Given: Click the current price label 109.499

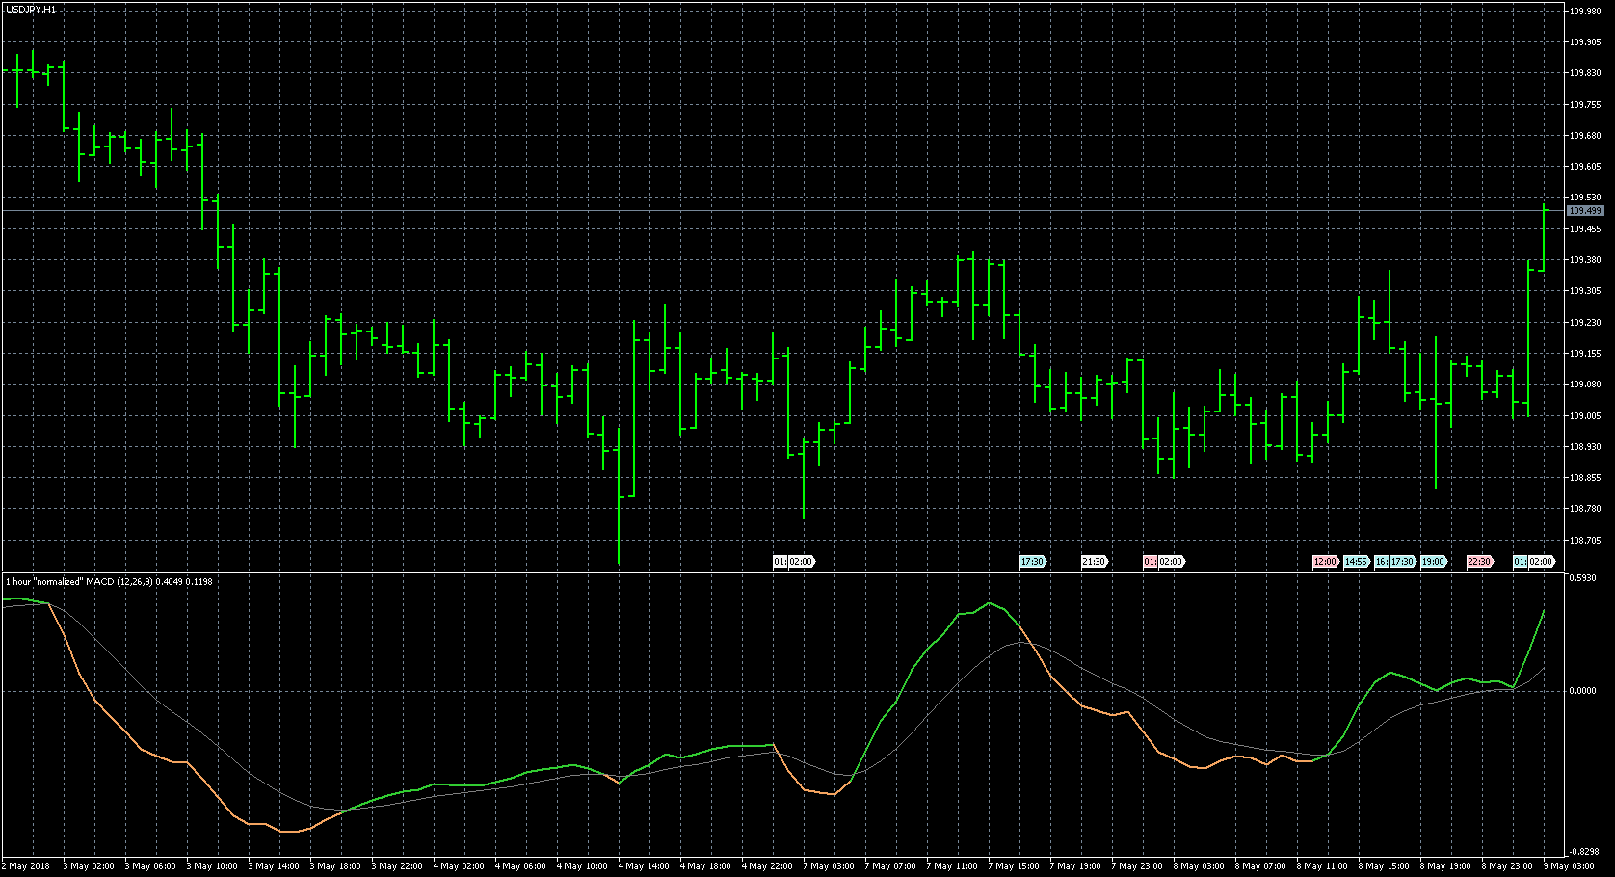Looking at the screenshot, I should (x=1584, y=210).
